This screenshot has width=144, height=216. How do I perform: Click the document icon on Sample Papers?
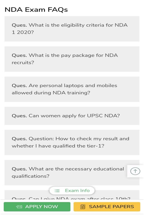pos(83,207)
